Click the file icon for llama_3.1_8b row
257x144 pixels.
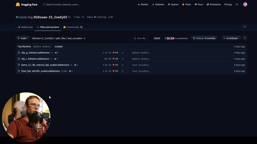(x=19, y=65)
